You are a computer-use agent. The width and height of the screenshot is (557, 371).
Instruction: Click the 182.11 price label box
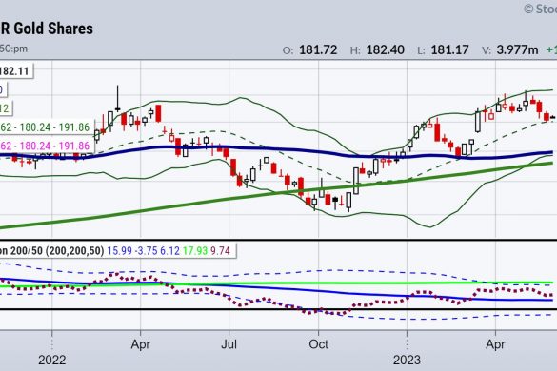16,71
